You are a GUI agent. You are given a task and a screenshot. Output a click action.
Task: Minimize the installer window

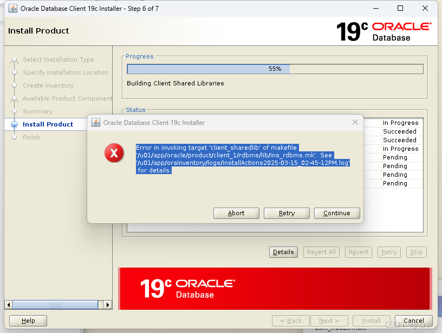point(376,9)
